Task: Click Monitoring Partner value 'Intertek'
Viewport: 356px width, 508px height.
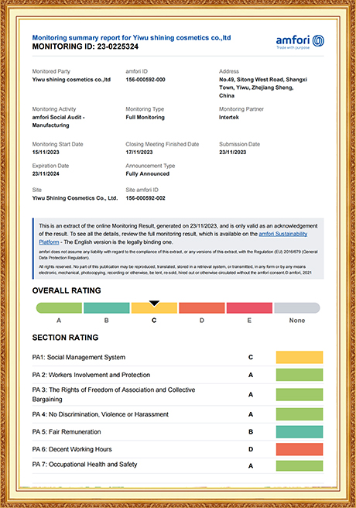Action: tap(229, 117)
